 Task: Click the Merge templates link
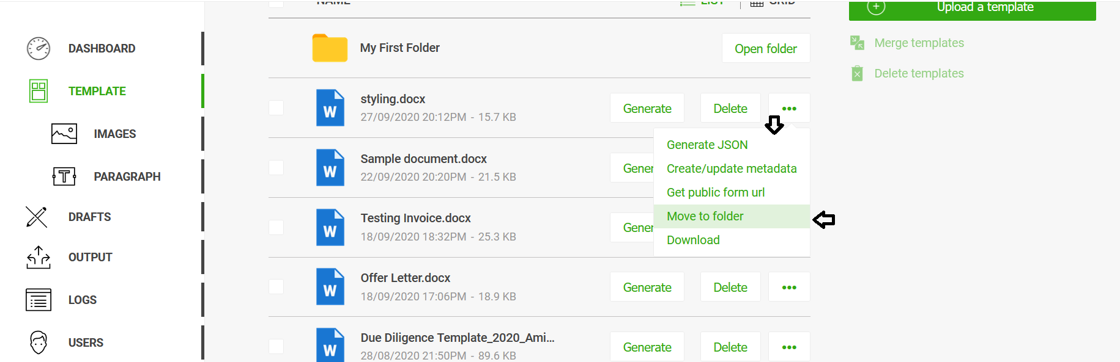click(x=919, y=43)
